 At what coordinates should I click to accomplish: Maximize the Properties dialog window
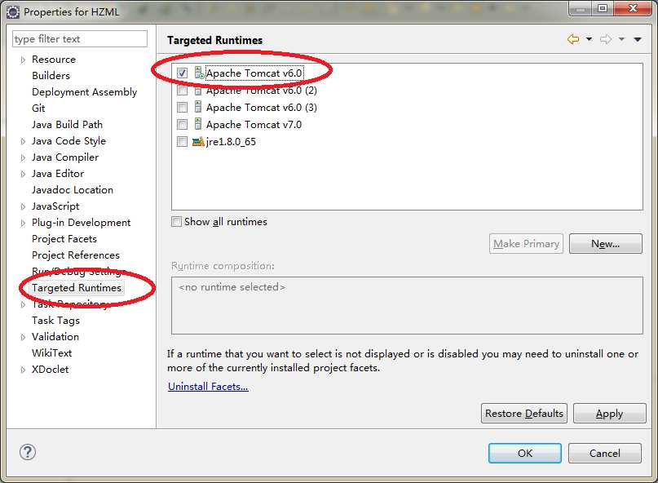(x=603, y=8)
